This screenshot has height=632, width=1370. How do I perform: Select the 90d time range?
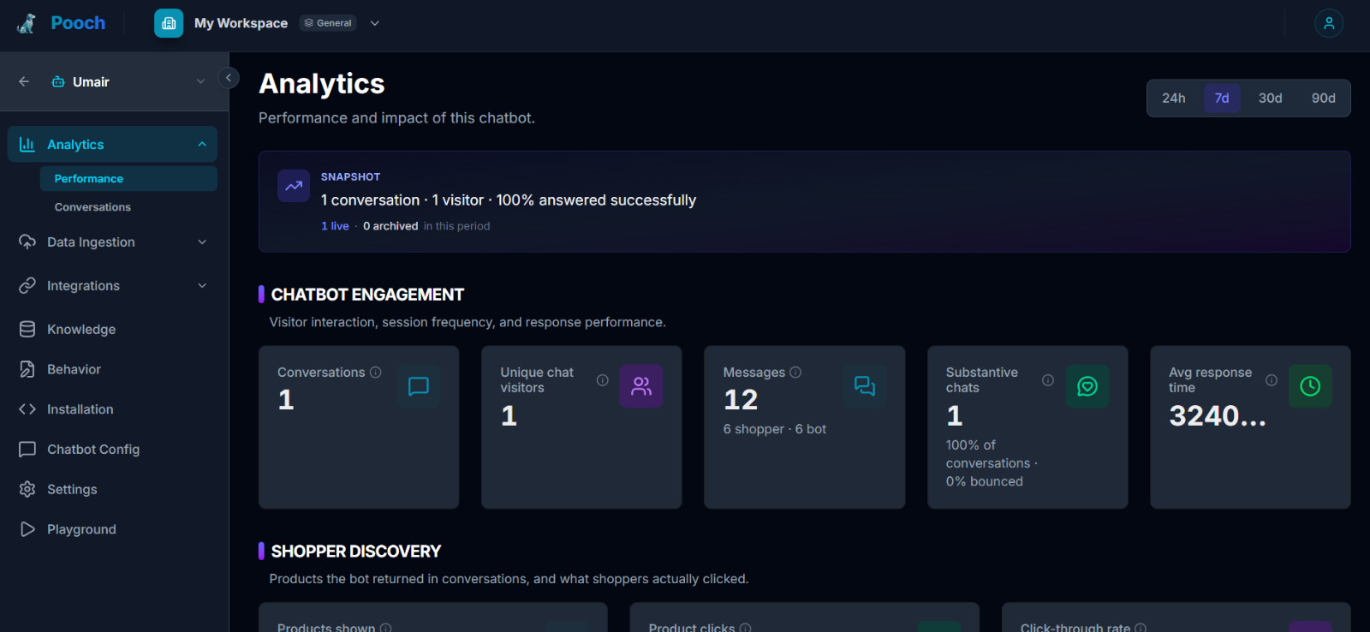[1324, 98]
